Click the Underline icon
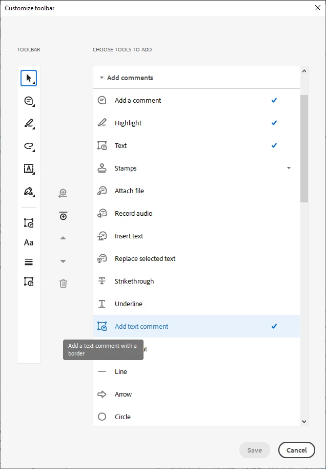 coord(102,304)
